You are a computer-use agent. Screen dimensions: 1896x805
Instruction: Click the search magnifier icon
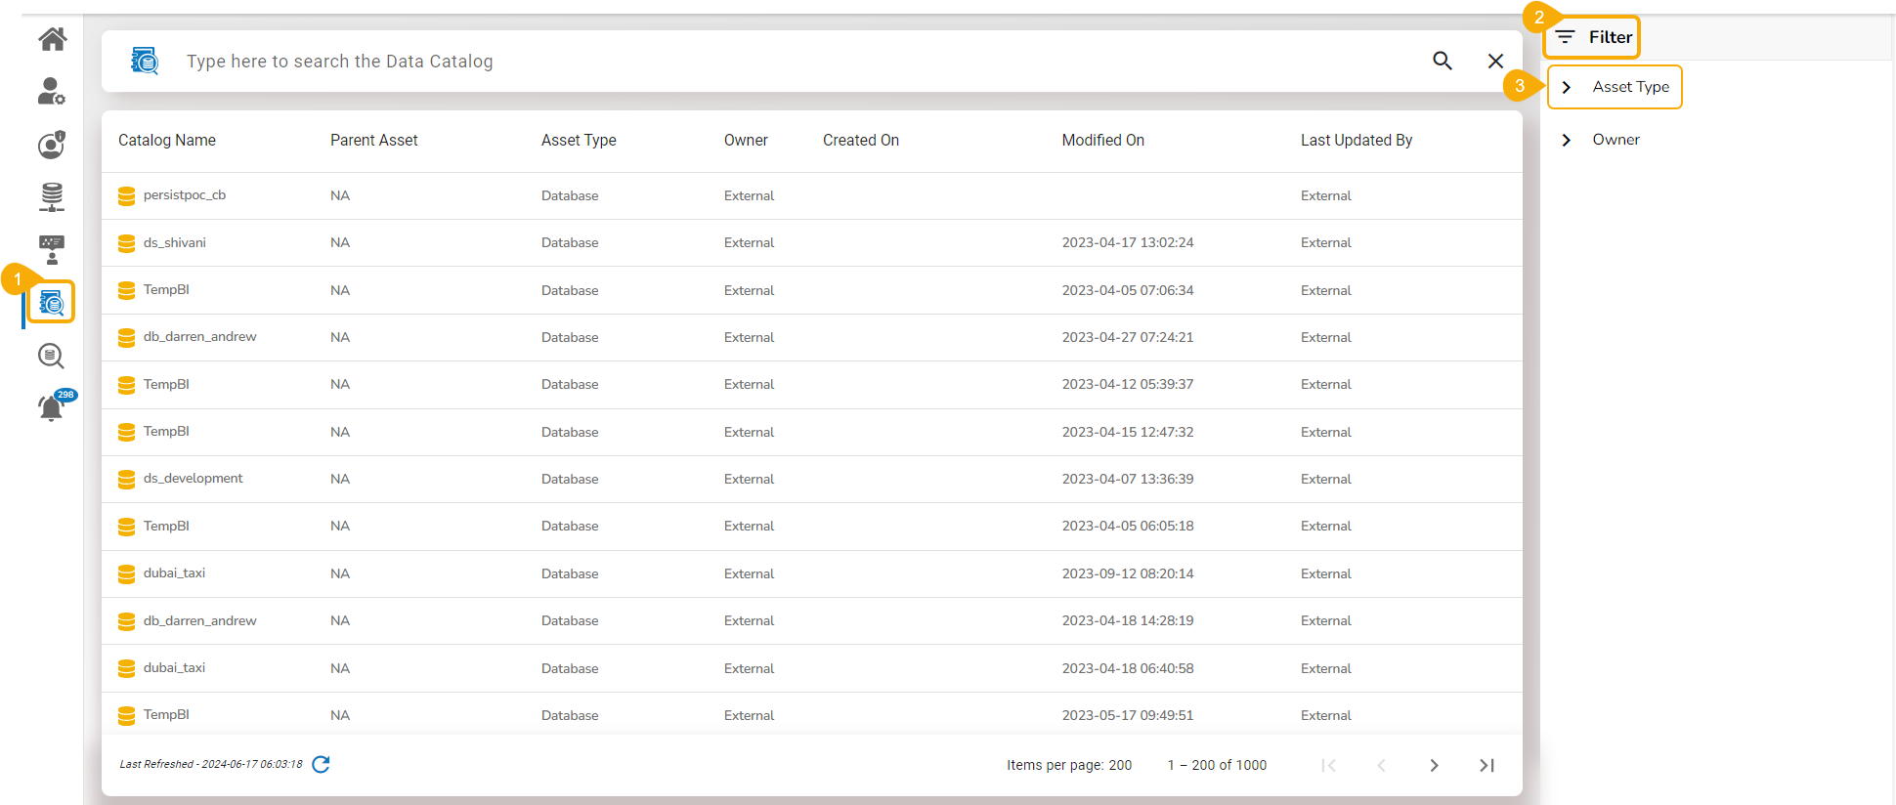pos(1442,61)
